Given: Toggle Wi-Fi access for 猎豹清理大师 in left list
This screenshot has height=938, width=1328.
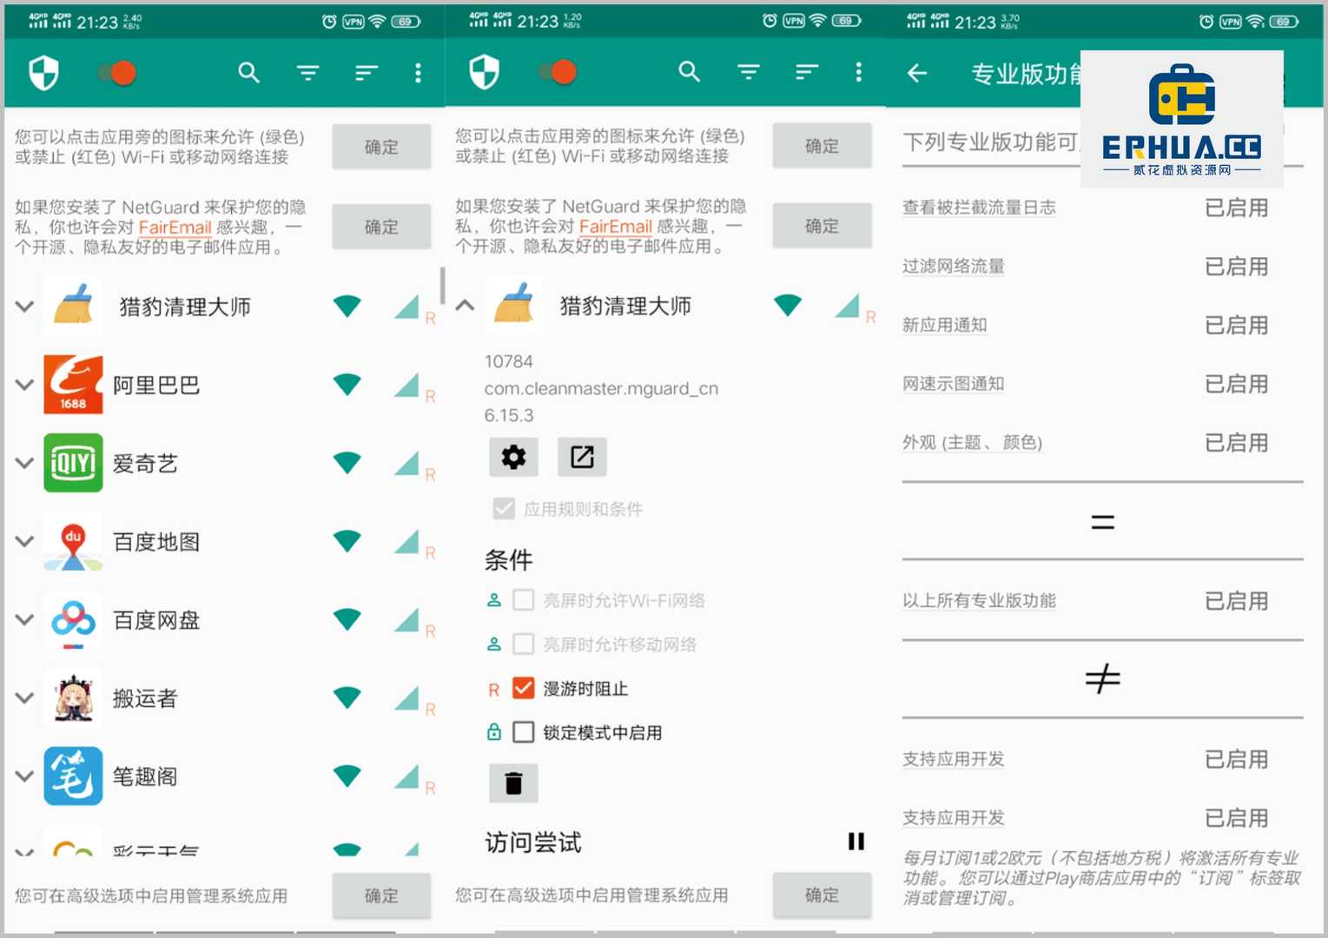Looking at the screenshot, I should [347, 306].
